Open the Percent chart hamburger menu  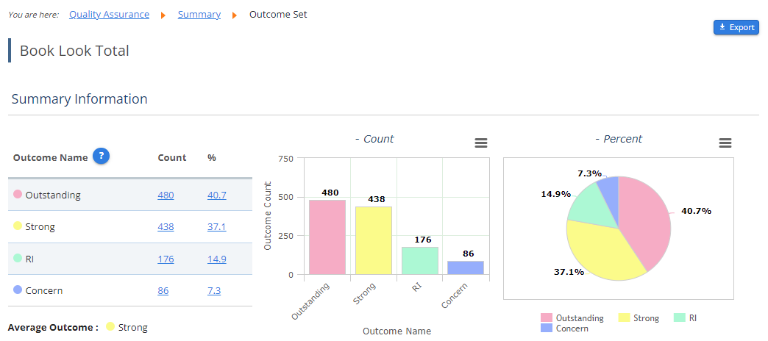tap(725, 143)
